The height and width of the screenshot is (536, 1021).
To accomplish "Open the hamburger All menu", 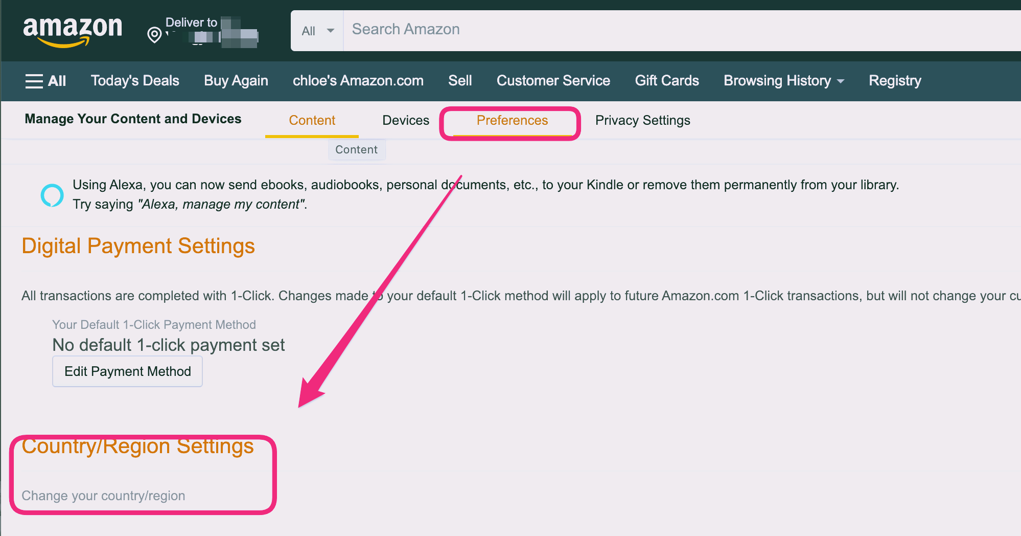I will (45, 81).
